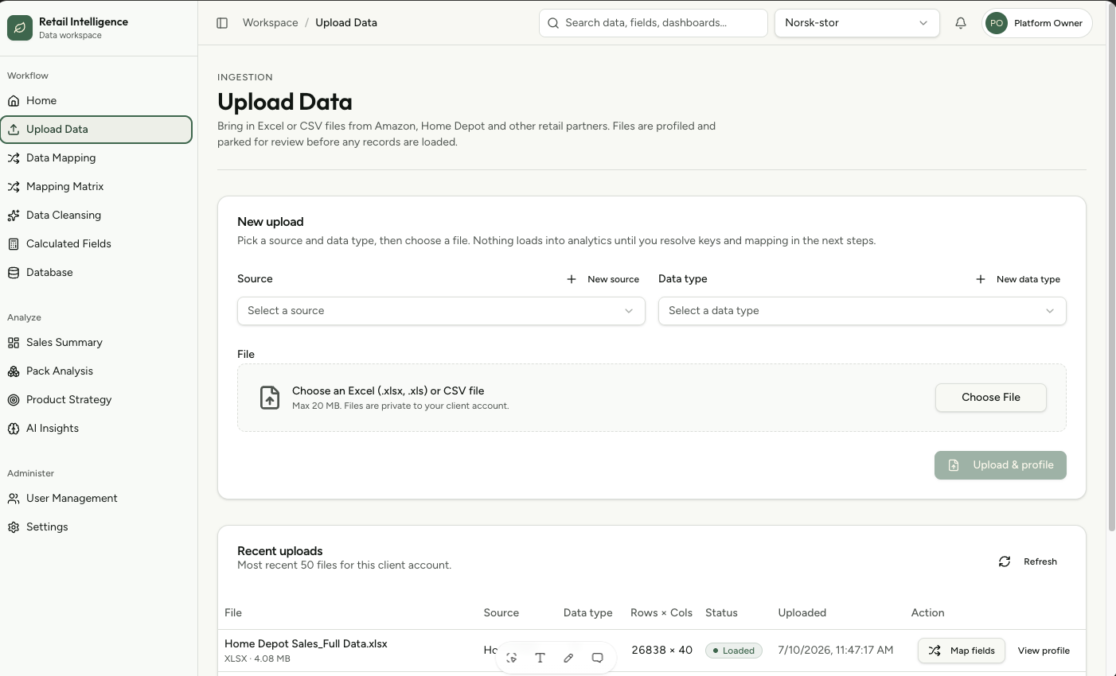This screenshot has height=676, width=1116.
Task: Open the Select a source dropdown
Action: coord(441,311)
